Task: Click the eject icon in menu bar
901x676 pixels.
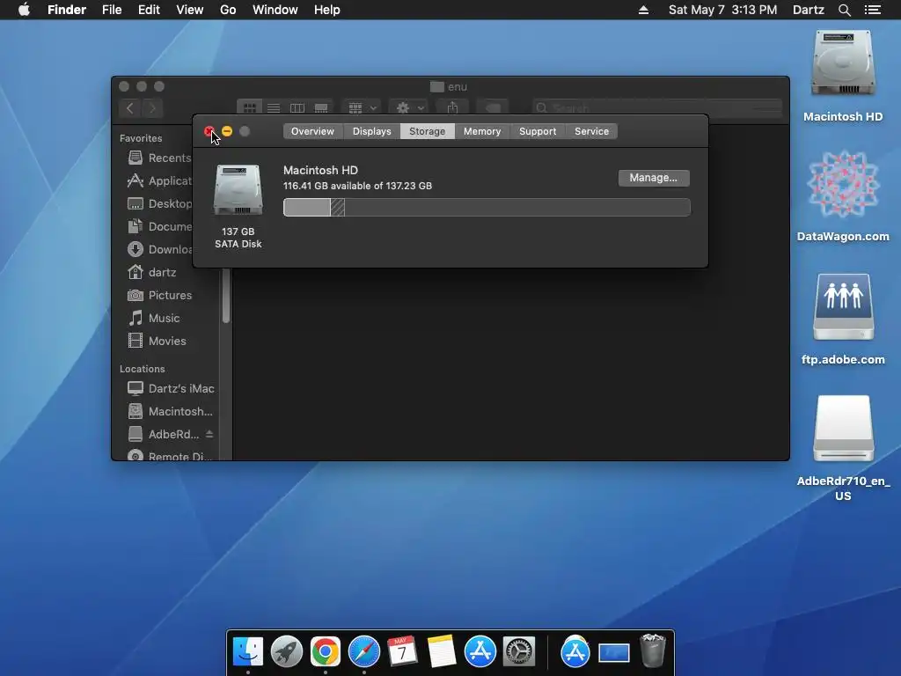Action: click(x=643, y=10)
